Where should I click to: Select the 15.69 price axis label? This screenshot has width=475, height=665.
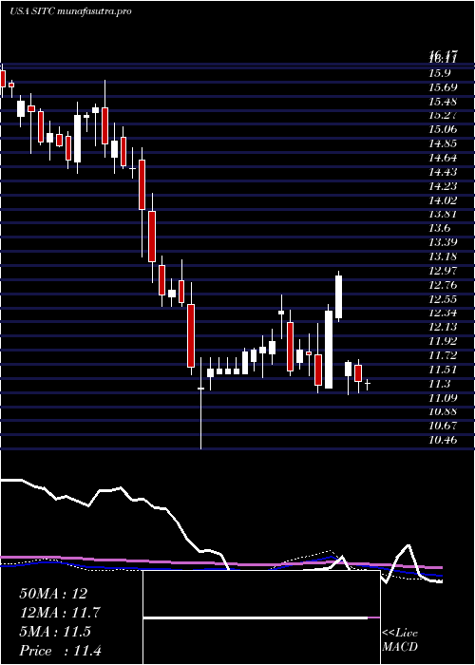point(444,87)
